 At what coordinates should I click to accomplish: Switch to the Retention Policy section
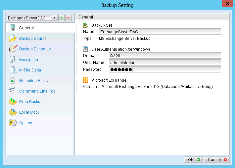pyautogui.click(x=34, y=81)
